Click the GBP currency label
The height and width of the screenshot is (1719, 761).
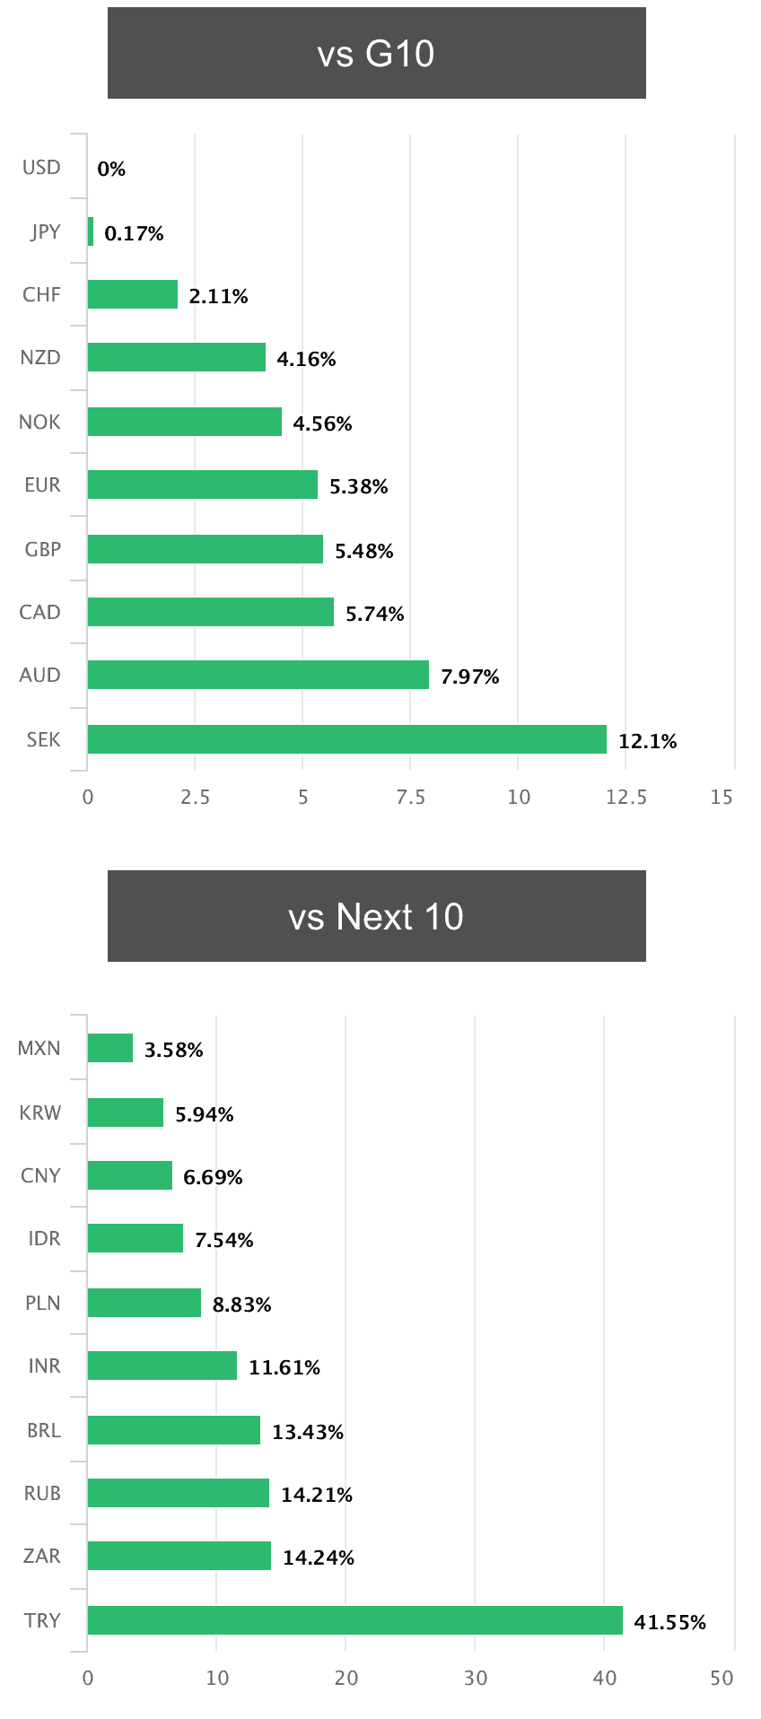coord(42,549)
